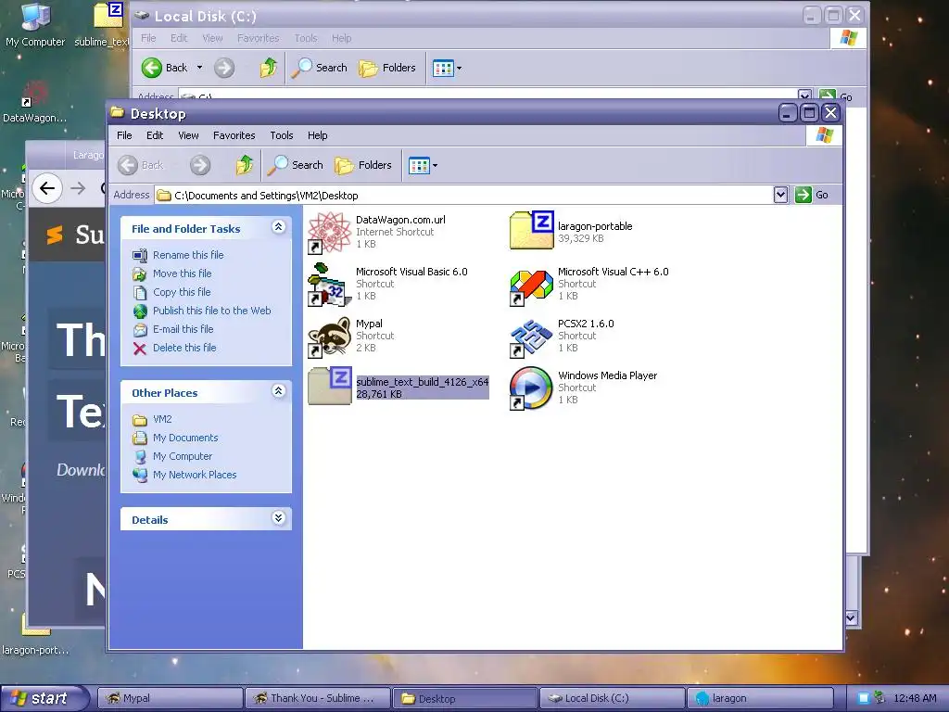Switch to Thank You - Sublime taskbar button
The height and width of the screenshot is (712, 949).
point(317,698)
